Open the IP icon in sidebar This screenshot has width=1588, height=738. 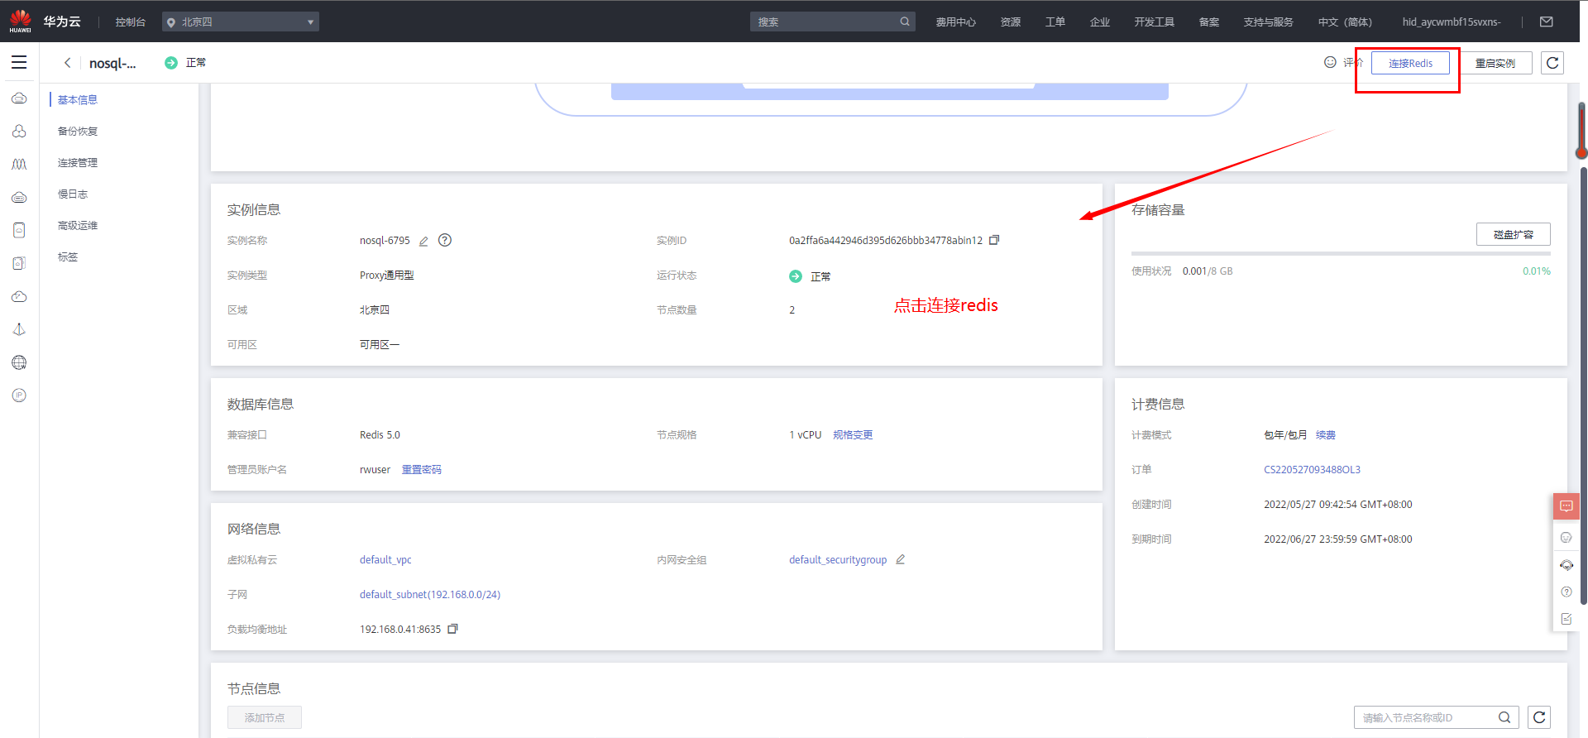coord(19,395)
